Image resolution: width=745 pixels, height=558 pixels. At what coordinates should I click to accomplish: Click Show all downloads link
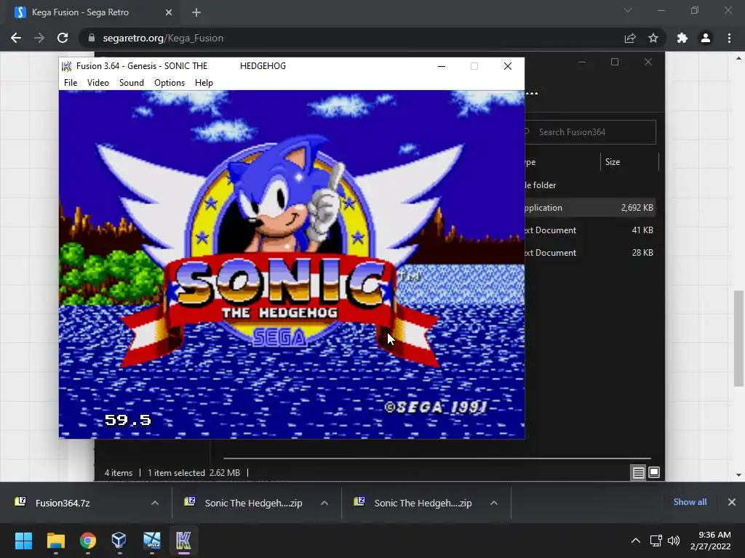coord(690,502)
